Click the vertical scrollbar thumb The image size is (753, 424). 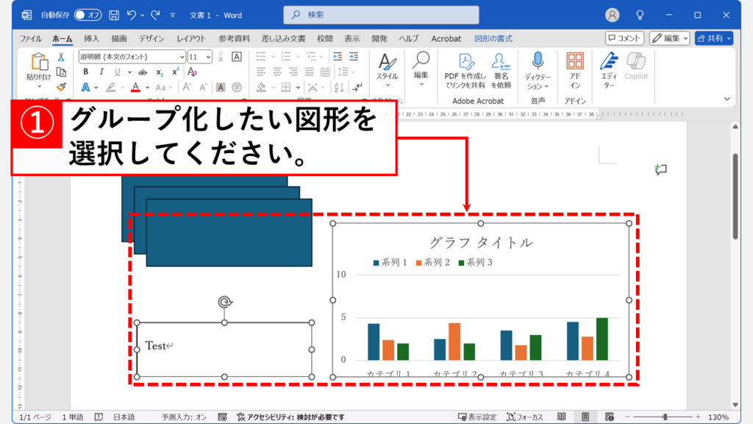click(x=735, y=196)
